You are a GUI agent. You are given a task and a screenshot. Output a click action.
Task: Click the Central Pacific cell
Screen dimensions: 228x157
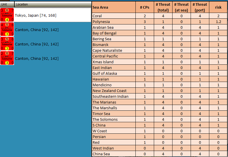click(x=114, y=56)
